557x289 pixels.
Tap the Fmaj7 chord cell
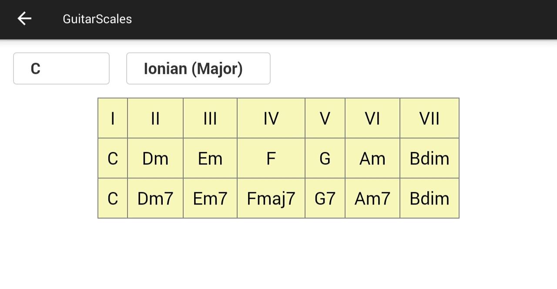pyautogui.click(x=271, y=198)
